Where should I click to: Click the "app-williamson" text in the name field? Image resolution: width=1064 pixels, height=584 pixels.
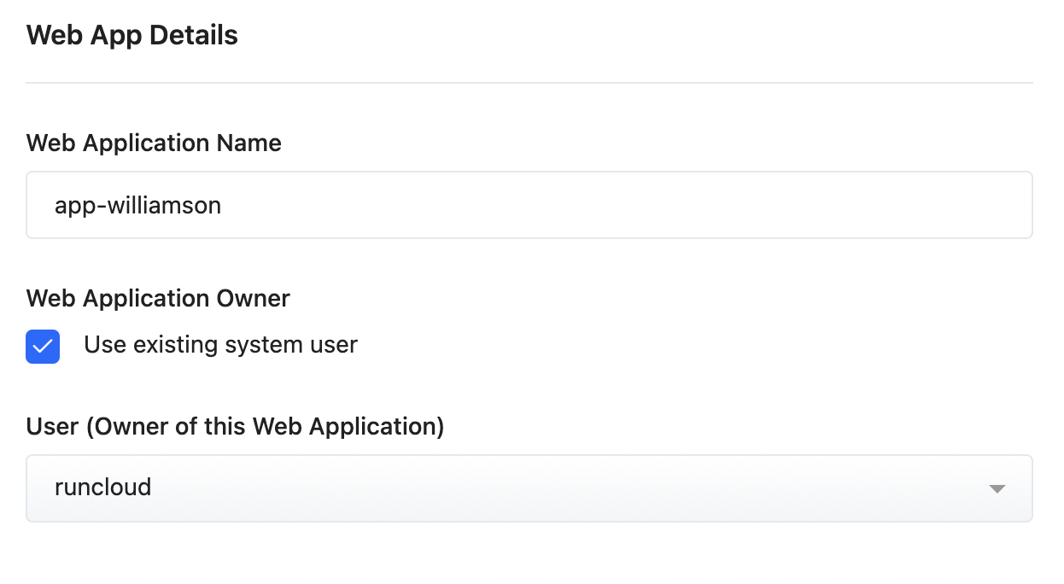[x=137, y=206]
